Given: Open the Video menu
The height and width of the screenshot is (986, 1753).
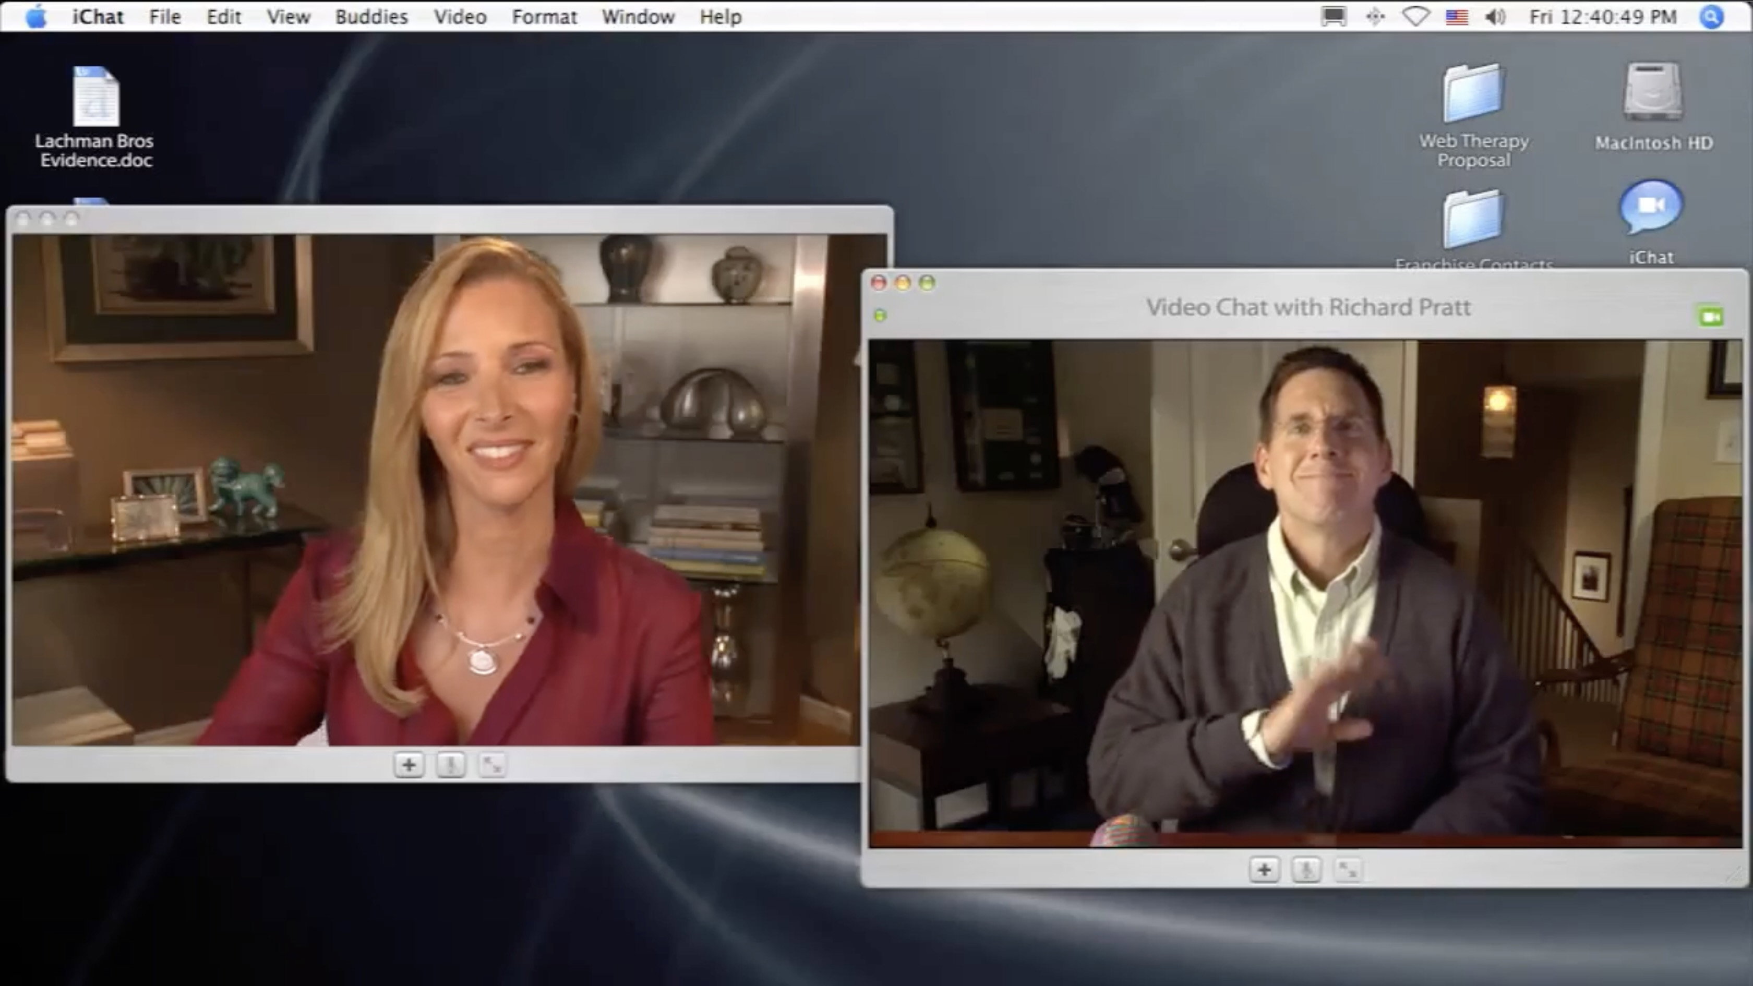Looking at the screenshot, I should [460, 16].
